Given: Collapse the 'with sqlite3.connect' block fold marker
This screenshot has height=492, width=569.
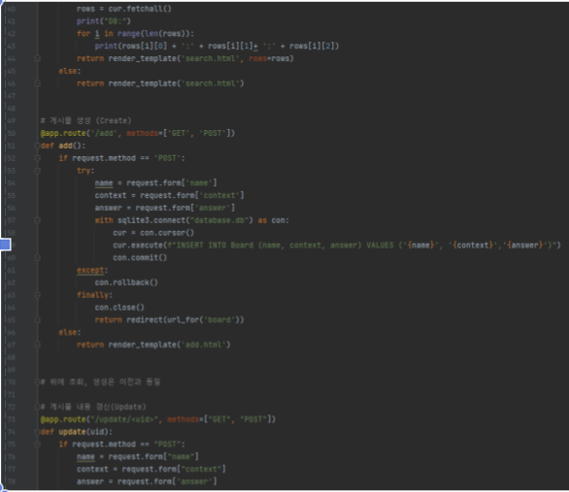Looking at the screenshot, I should (37, 220).
